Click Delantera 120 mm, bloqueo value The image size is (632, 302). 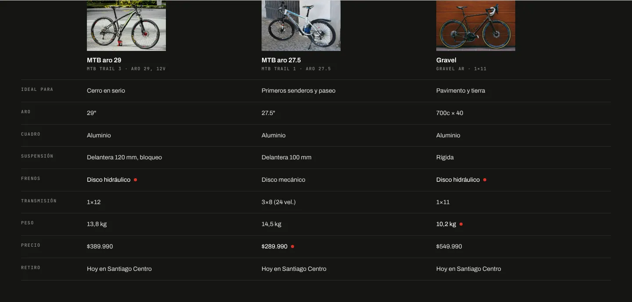[124, 158]
